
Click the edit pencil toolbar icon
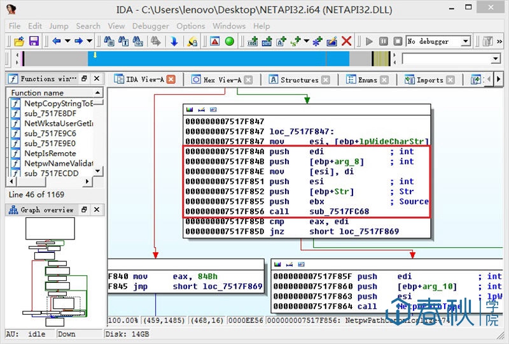point(331,41)
